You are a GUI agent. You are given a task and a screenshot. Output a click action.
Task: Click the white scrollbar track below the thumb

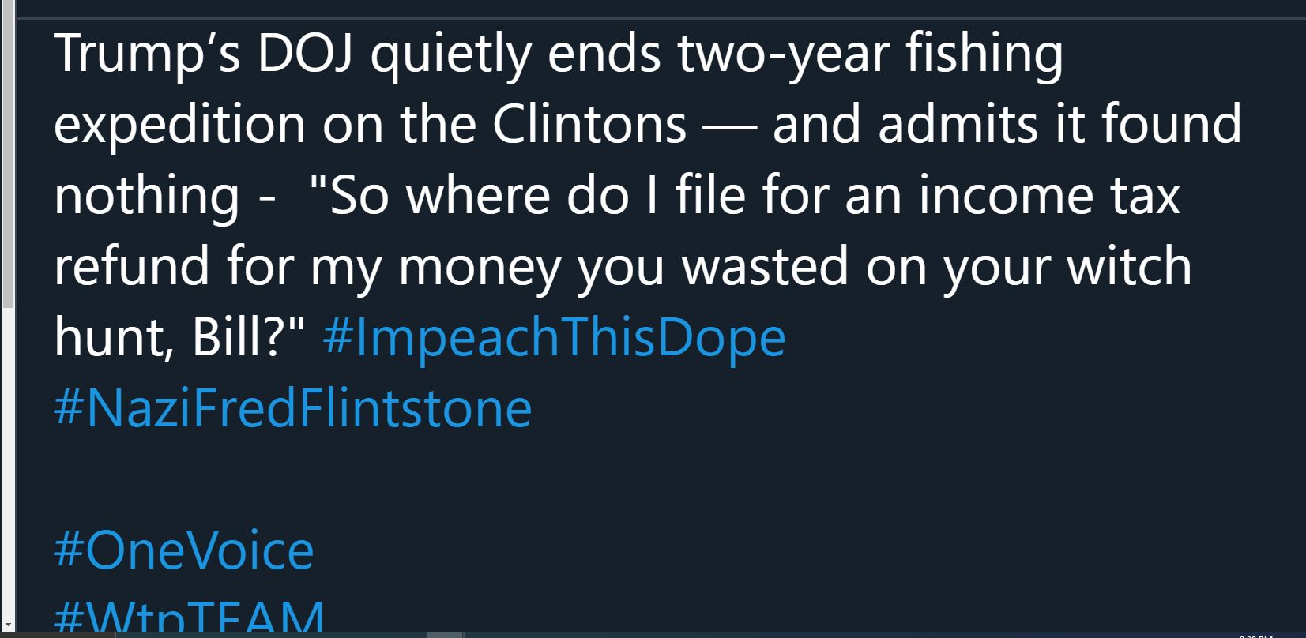tap(7, 463)
